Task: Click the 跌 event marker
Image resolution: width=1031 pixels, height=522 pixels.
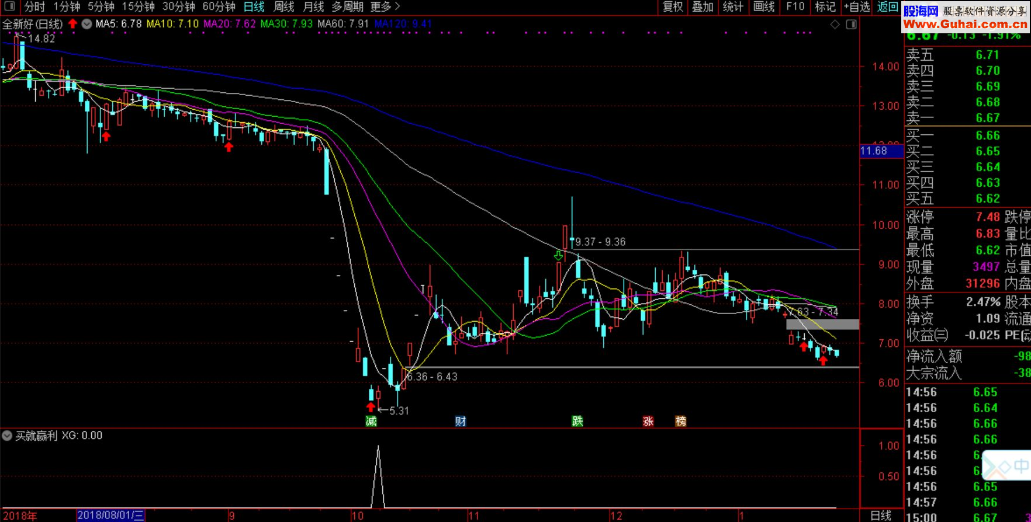Action: (x=577, y=421)
